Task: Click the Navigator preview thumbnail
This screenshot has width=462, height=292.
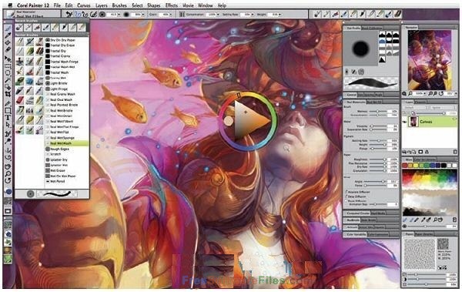Action: coord(430,60)
